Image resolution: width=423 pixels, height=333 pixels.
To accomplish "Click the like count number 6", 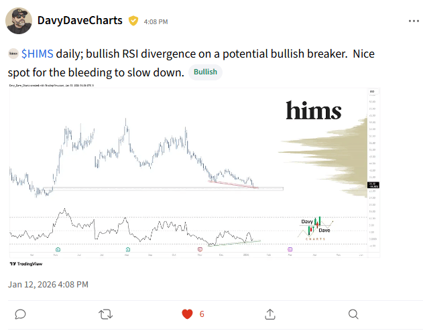I will tap(202, 314).
